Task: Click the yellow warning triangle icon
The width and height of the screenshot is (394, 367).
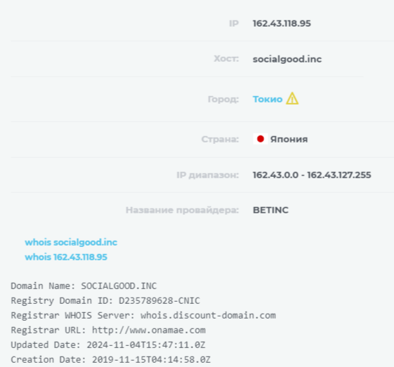Action: 292,98
